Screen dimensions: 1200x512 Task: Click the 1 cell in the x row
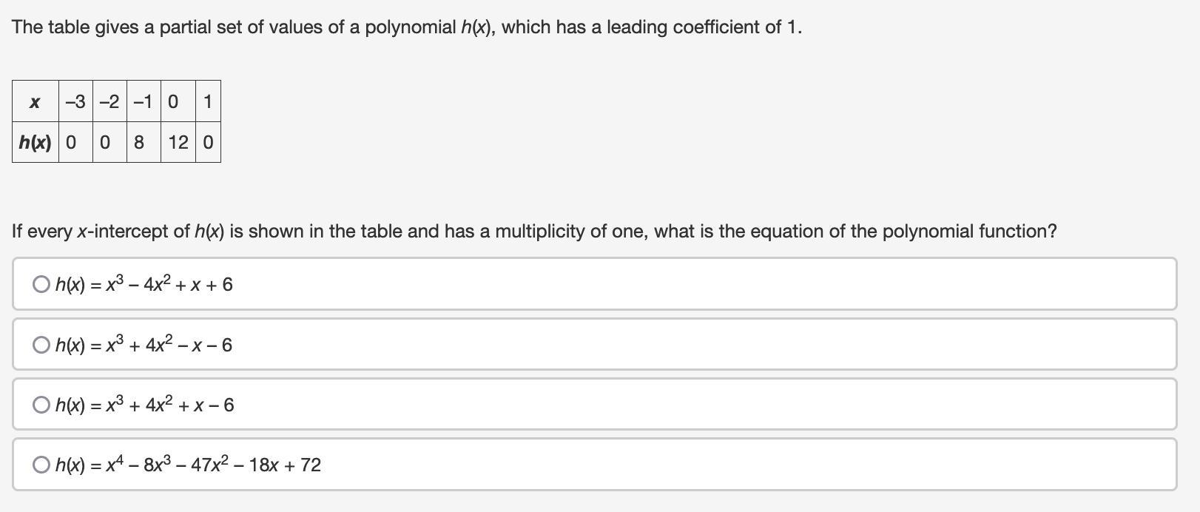coord(208,102)
